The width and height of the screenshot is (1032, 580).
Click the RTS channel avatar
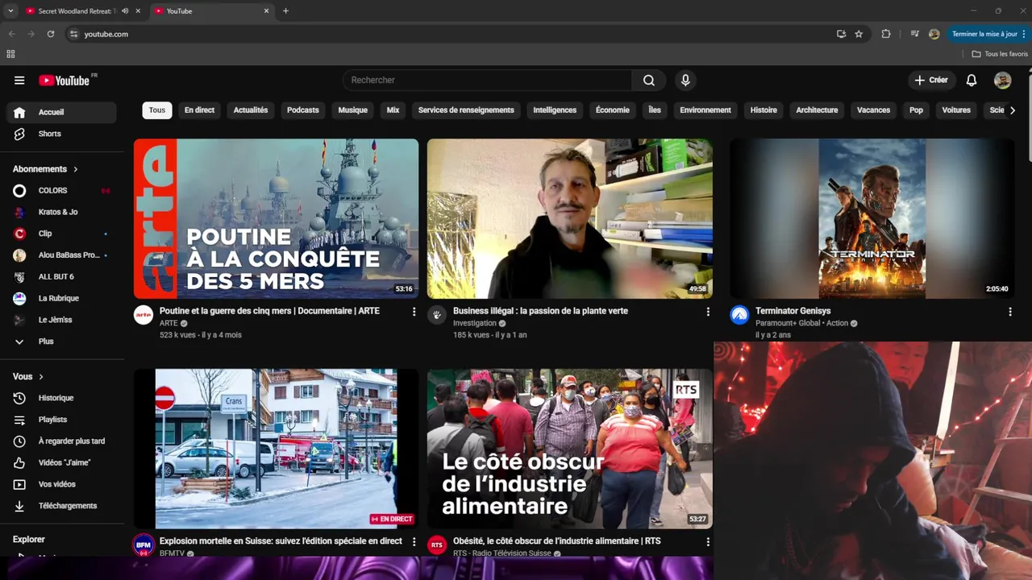tap(436, 545)
